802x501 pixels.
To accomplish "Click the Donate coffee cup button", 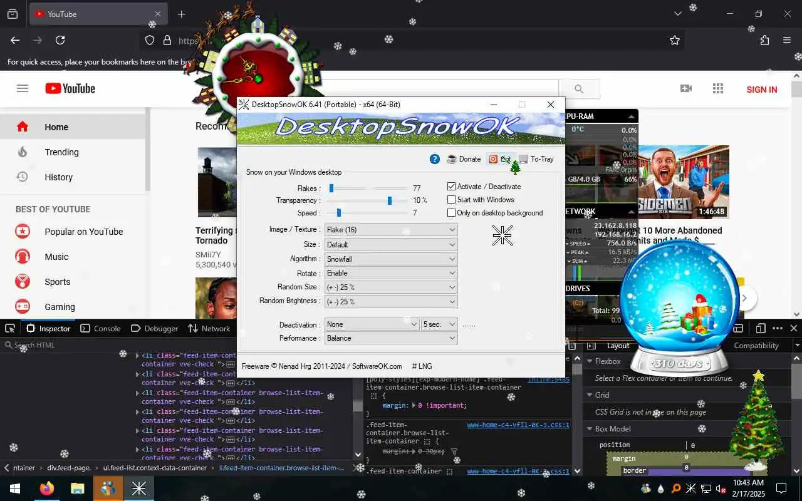I will (x=464, y=159).
